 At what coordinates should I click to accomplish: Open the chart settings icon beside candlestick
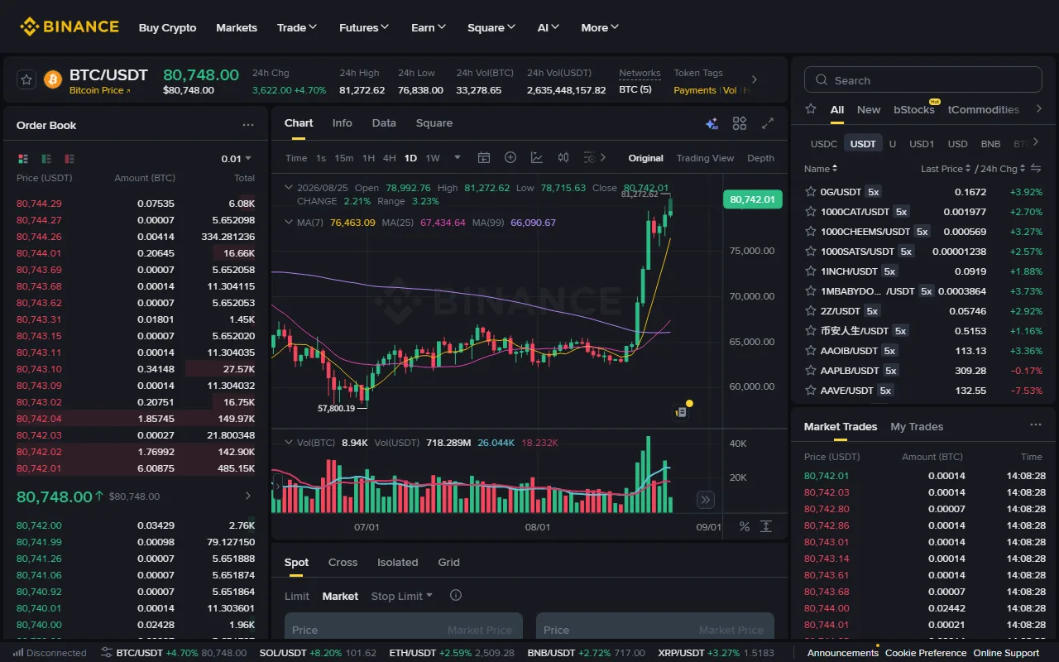(x=589, y=157)
